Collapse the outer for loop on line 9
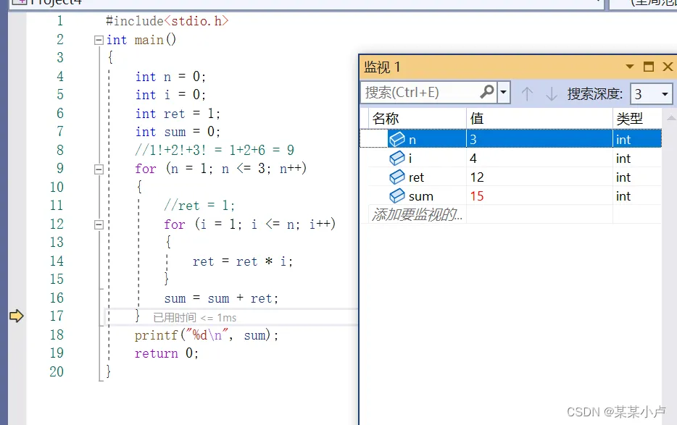Screen dimensions: 677x425 [99, 169]
